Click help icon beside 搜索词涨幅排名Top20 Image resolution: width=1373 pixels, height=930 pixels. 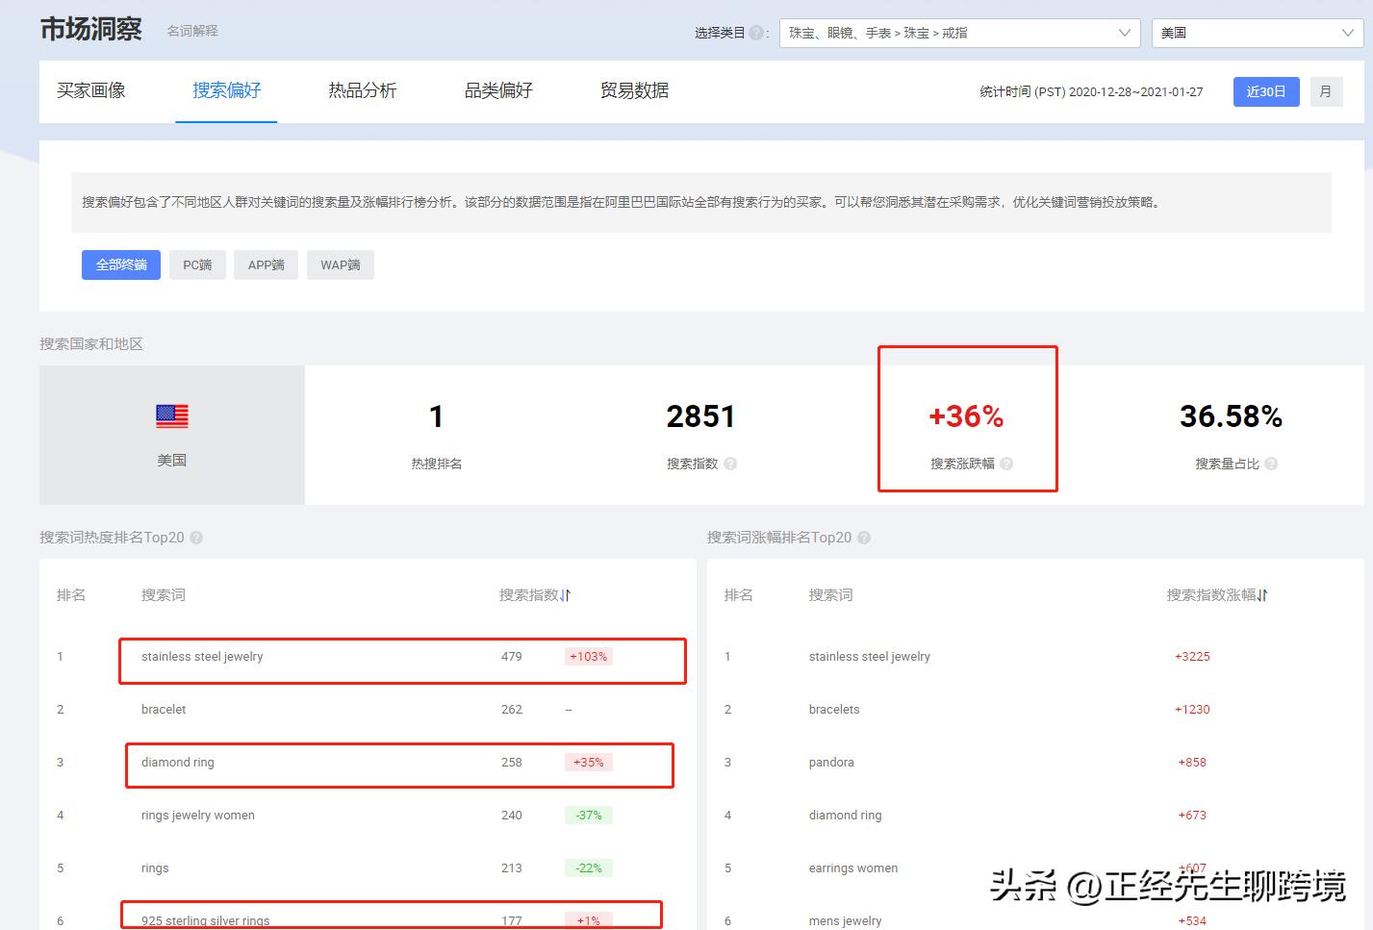tap(864, 538)
